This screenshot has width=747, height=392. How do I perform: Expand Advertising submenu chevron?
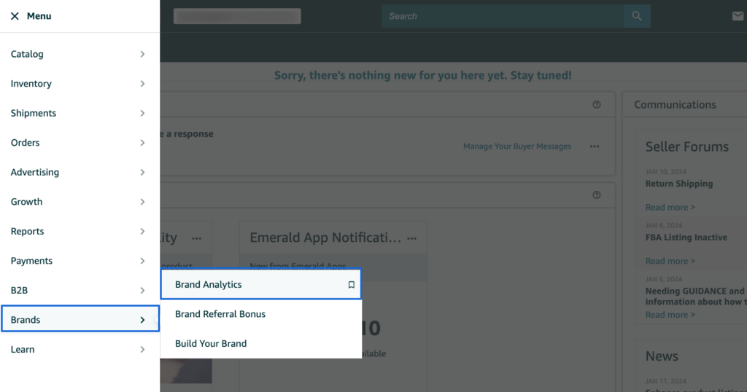(x=142, y=172)
